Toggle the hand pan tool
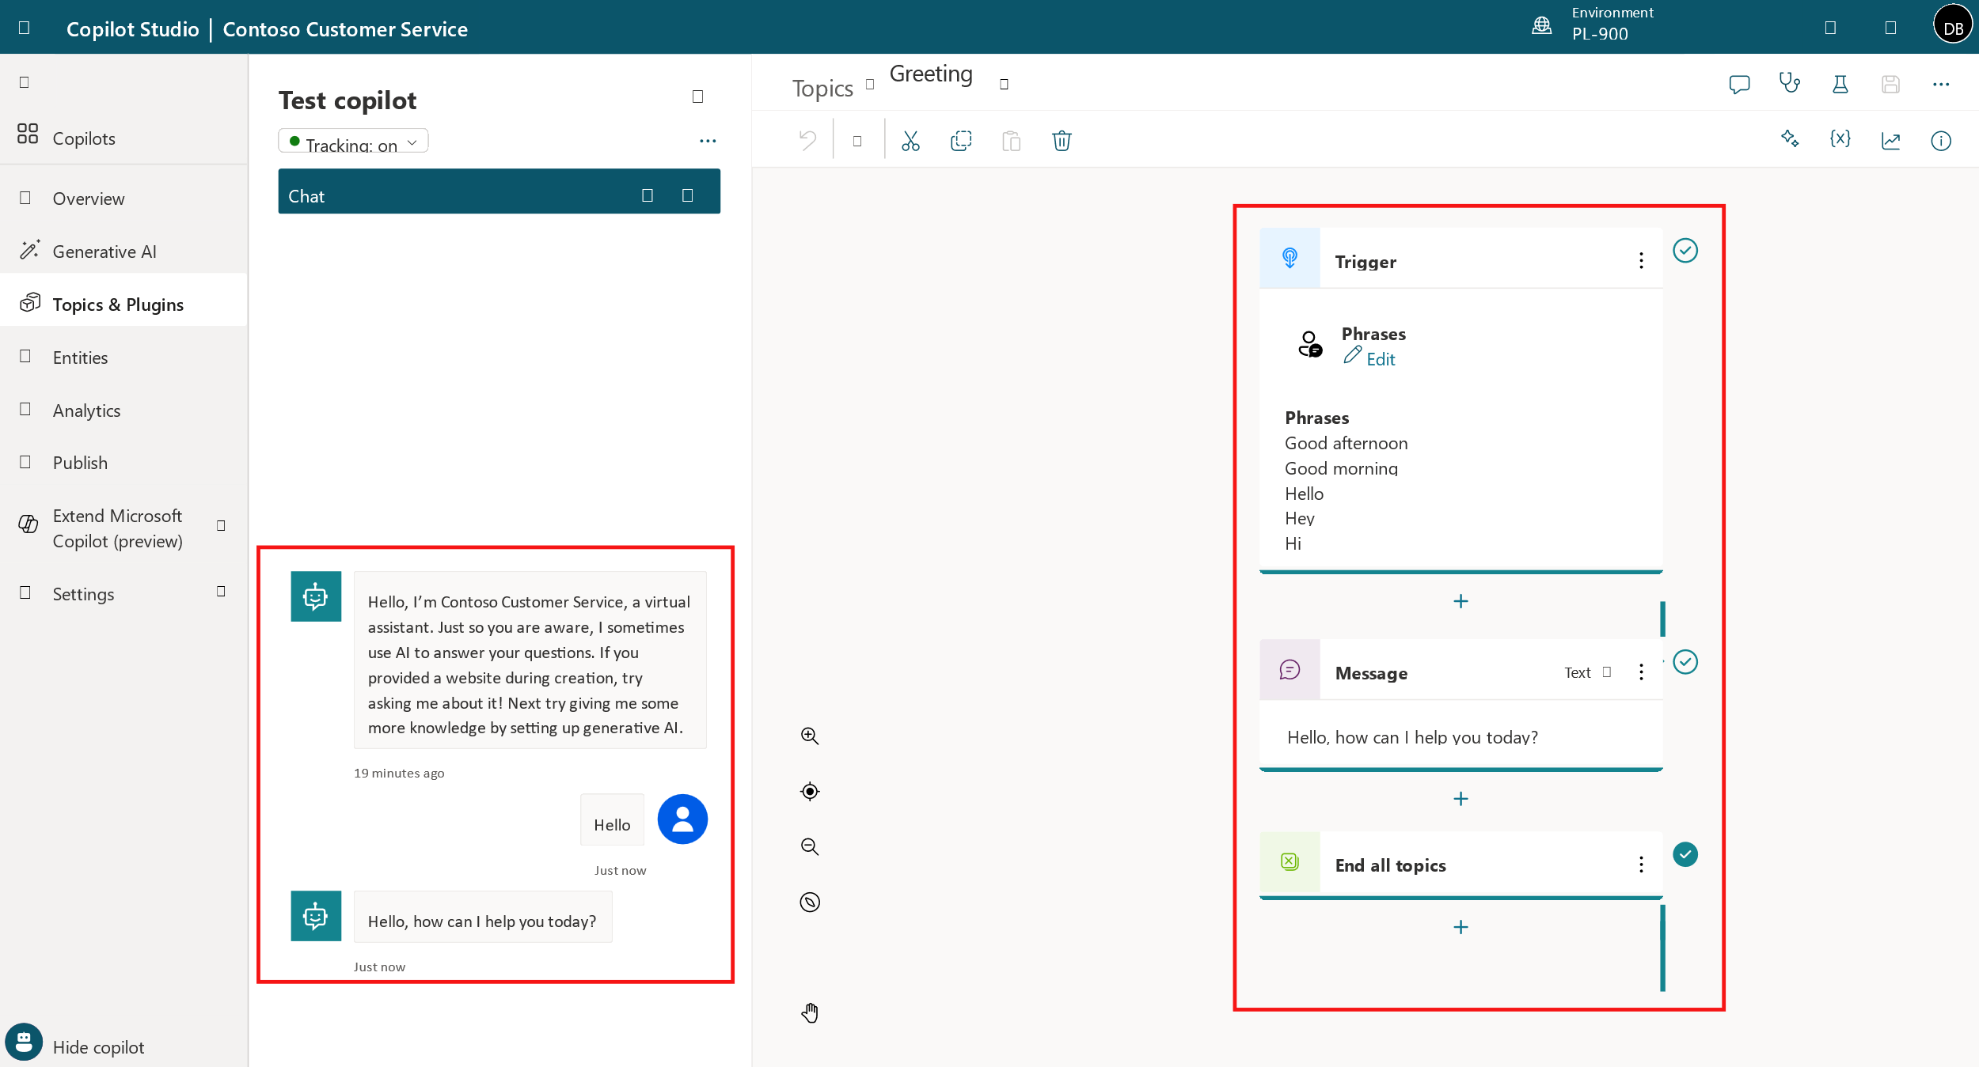The image size is (1979, 1067). (810, 1012)
